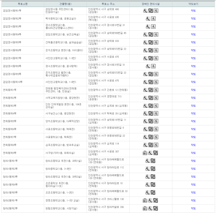The height and width of the screenshot is (213, 216).
Task: Click wheelchair ramp icon in 연희동제4투 row
Action: point(145,113)
